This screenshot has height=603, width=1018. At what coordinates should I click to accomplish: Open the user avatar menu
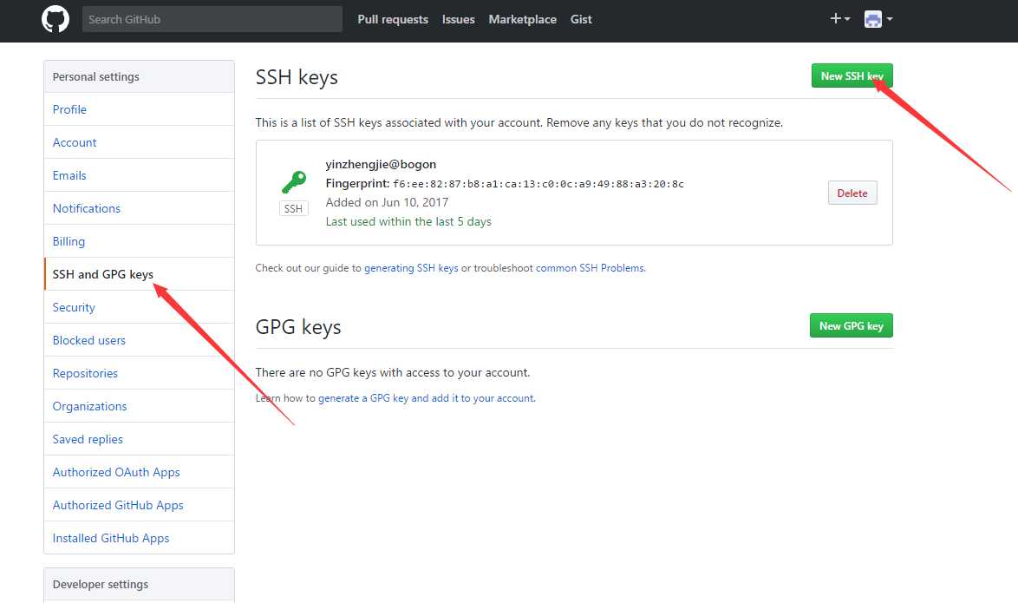pyautogui.click(x=878, y=19)
